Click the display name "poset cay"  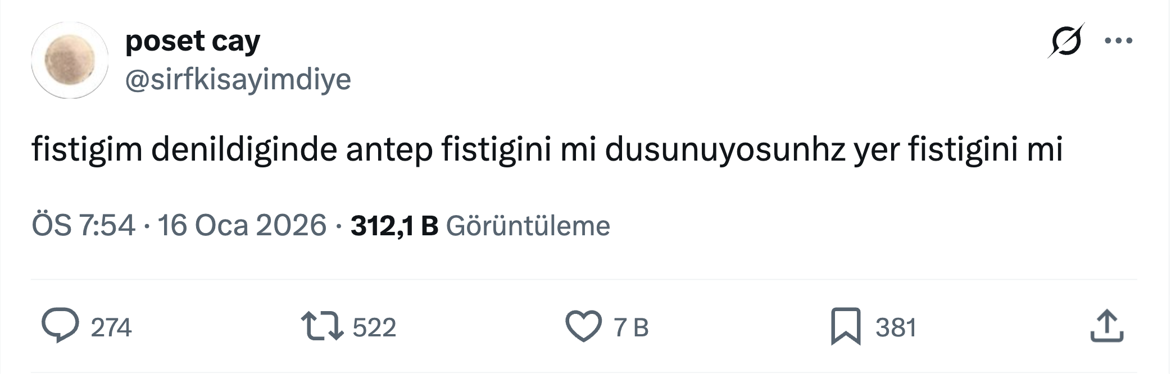pos(193,41)
